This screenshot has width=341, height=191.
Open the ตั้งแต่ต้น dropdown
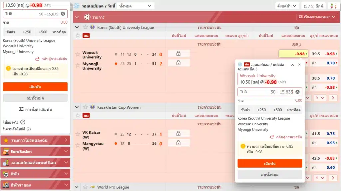pos(286,6)
